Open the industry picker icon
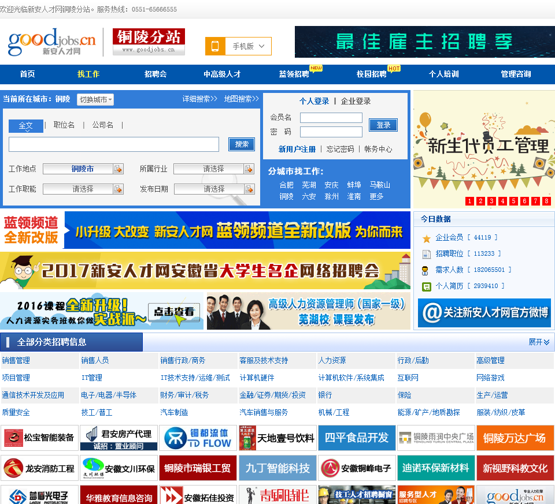 (249, 169)
